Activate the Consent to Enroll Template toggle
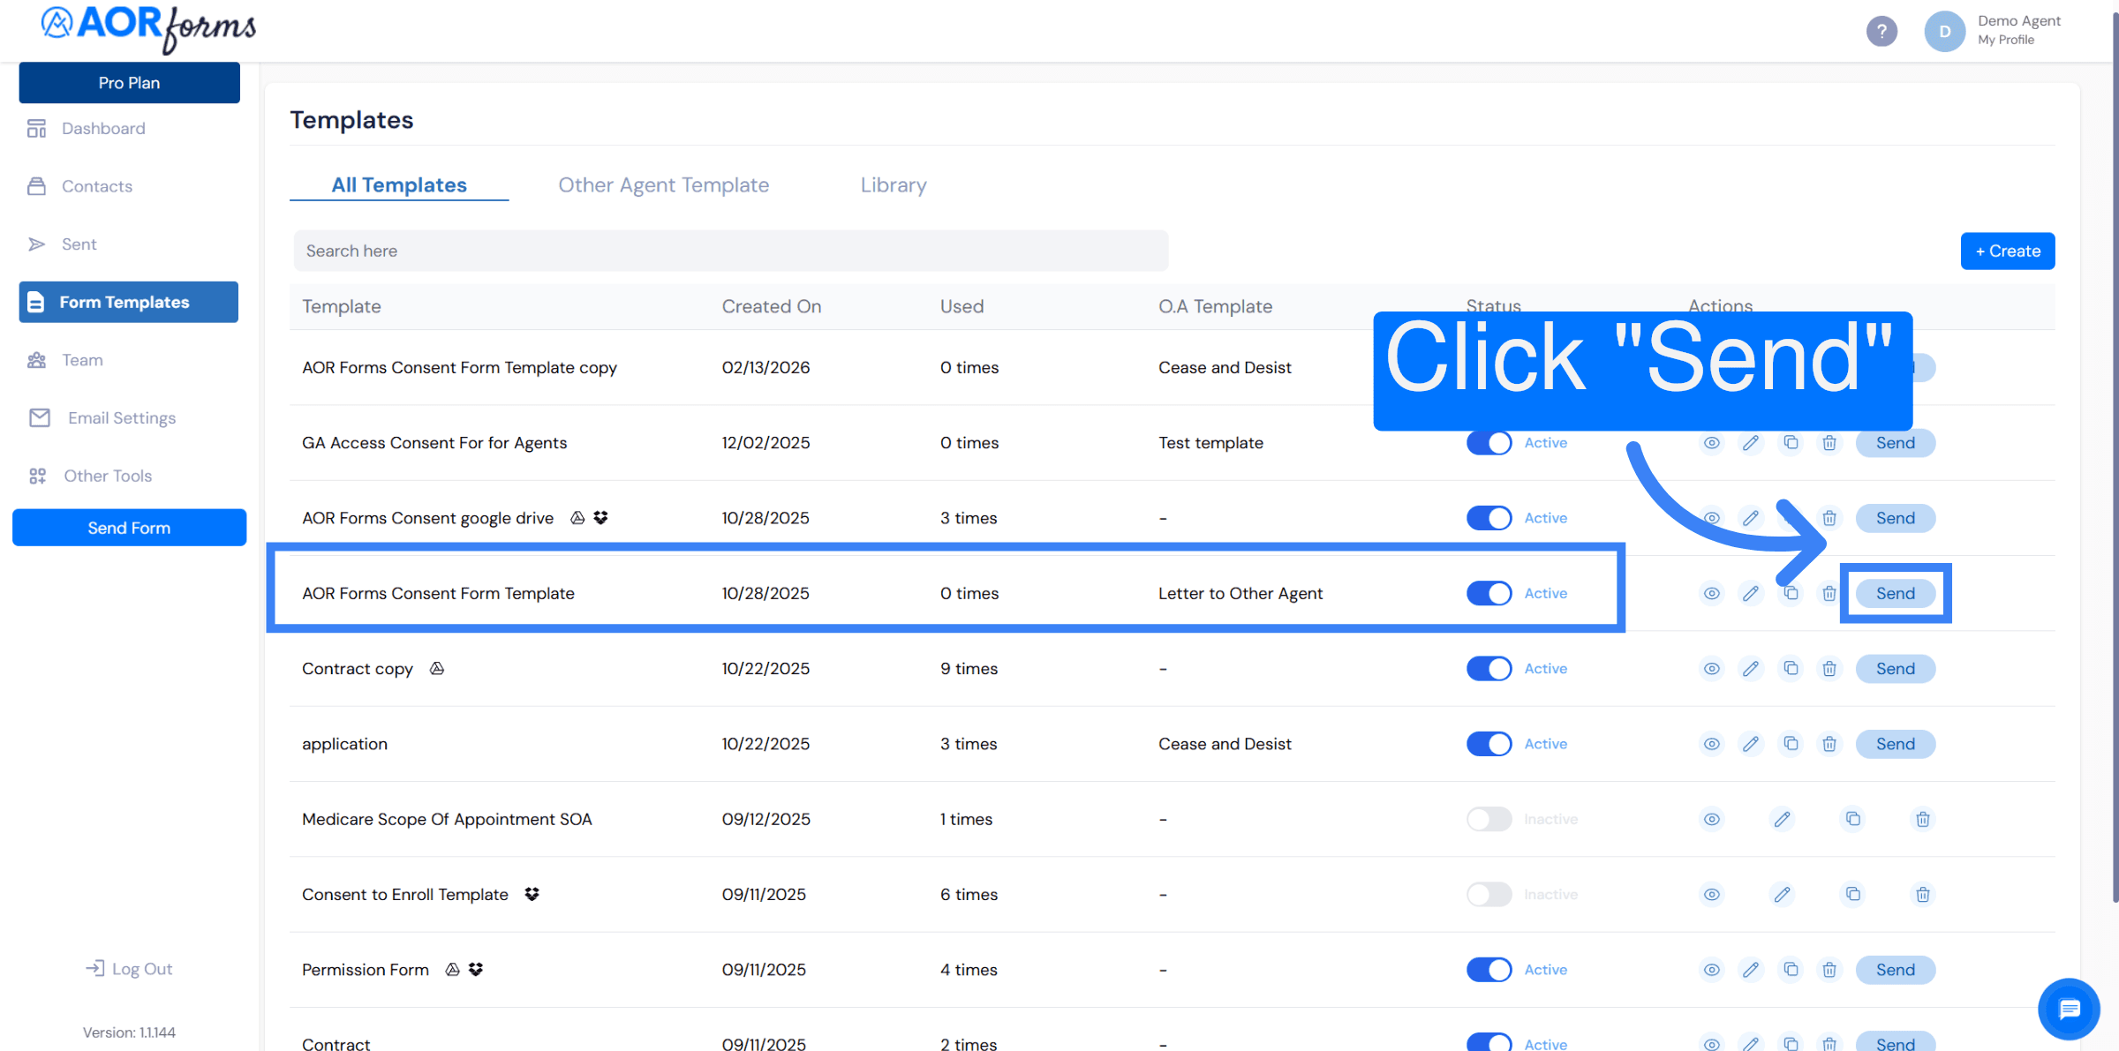Screen dimensions: 2119x1051 click(x=1489, y=894)
